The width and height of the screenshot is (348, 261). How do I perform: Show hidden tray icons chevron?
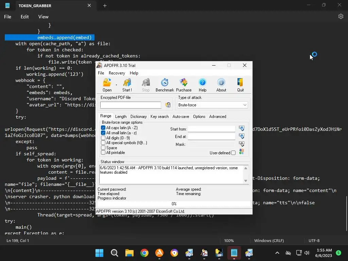click(x=277, y=253)
